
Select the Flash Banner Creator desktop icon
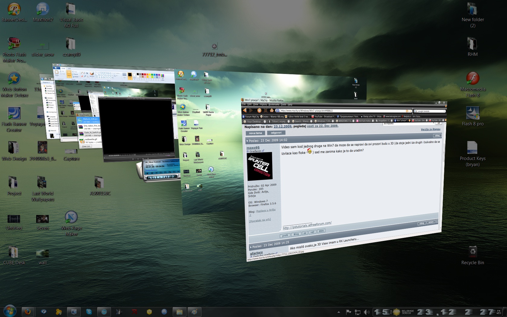[14, 119]
